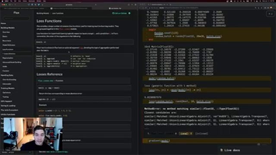The height and width of the screenshot is (155, 276).
Task: Click Losses Reference heading in docs
Action: click(x=50, y=74)
